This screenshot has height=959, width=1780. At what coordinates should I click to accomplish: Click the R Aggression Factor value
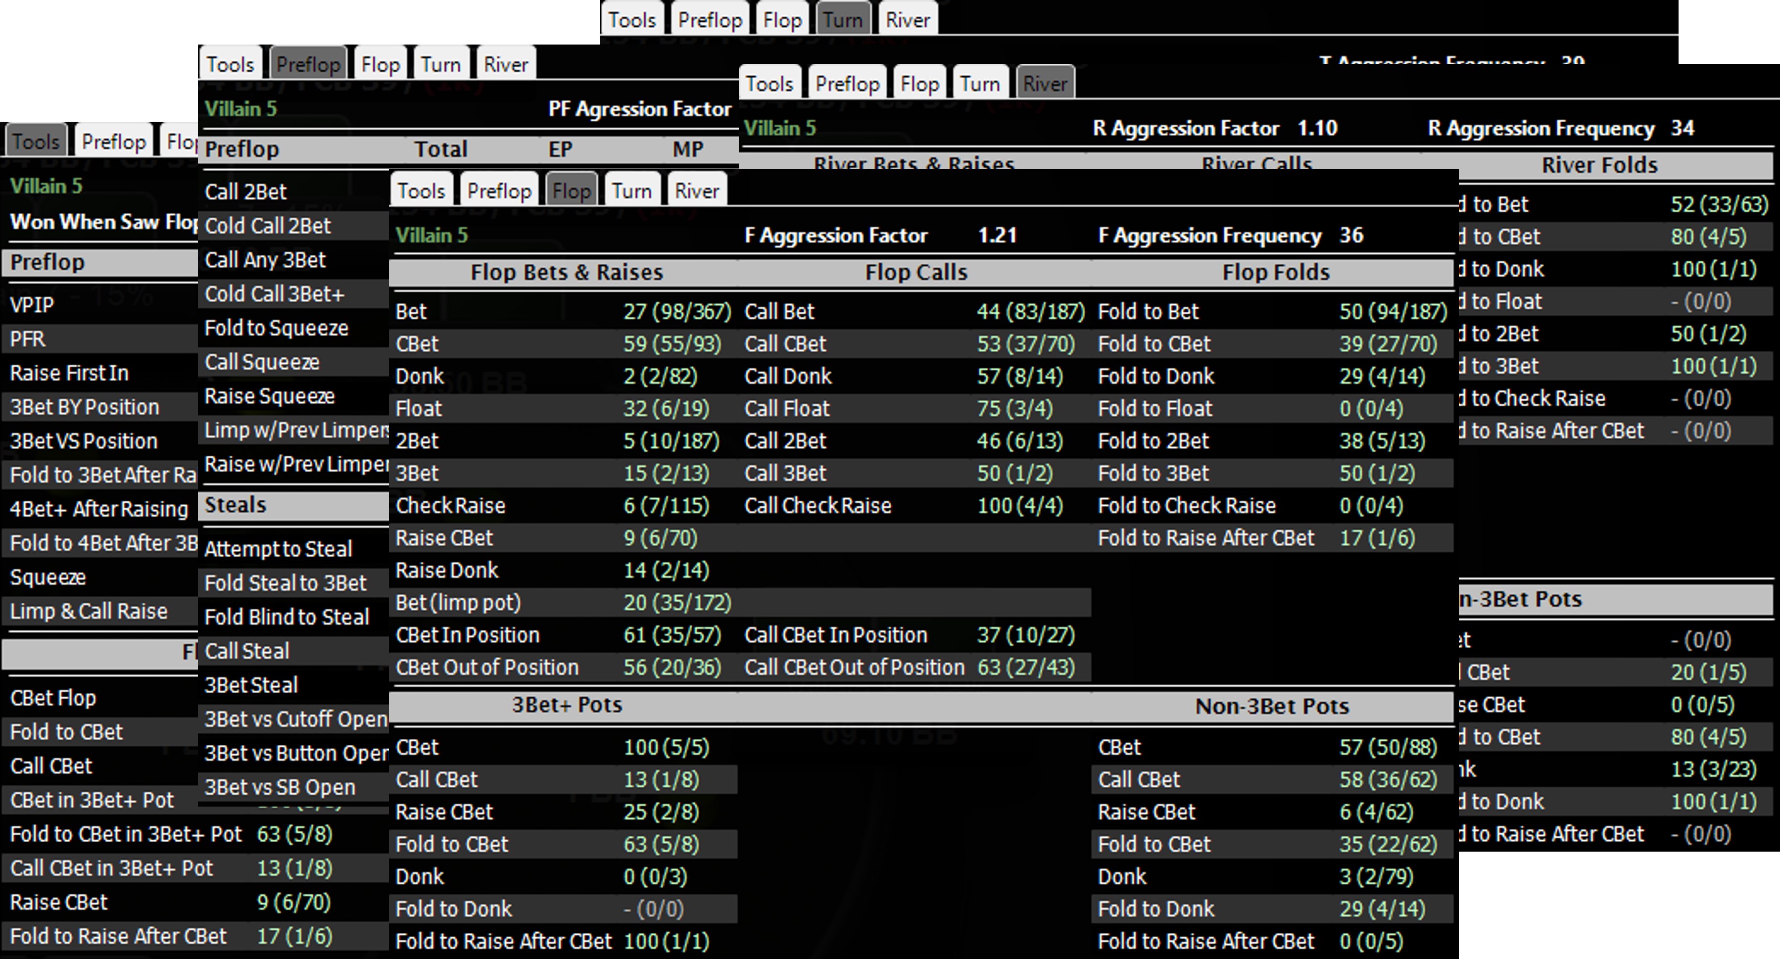coord(1317,129)
